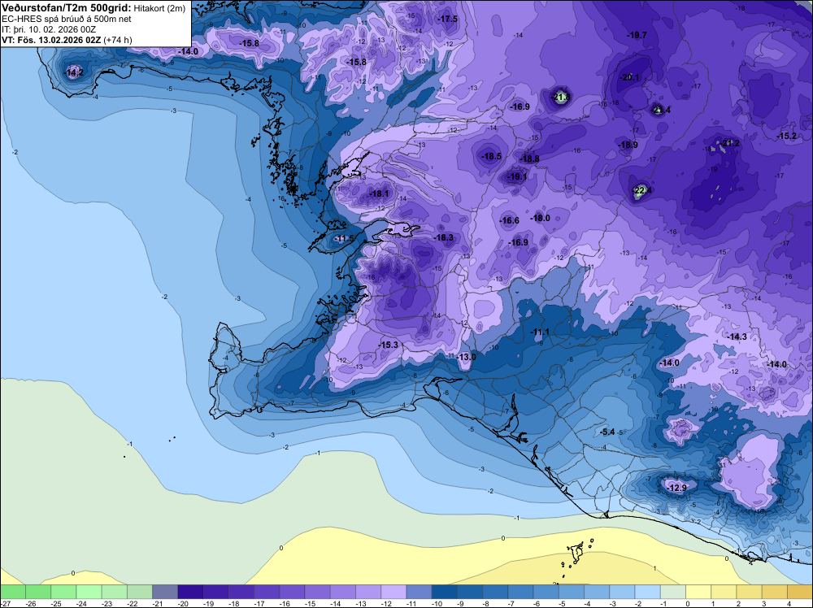The image size is (813, 608).
Task: Click the -18.8 temperature label
Action: pyautogui.click(x=529, y=159)
